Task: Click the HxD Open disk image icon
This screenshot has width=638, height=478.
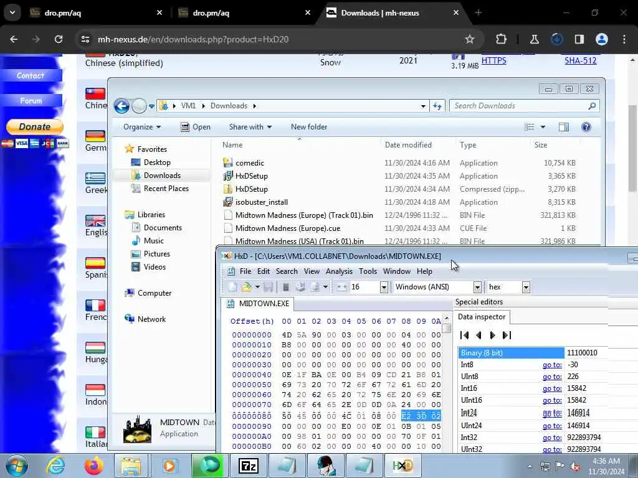Action: click(x=315, y=287)
